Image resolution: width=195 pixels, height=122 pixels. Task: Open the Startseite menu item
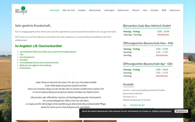pos(55,10)
